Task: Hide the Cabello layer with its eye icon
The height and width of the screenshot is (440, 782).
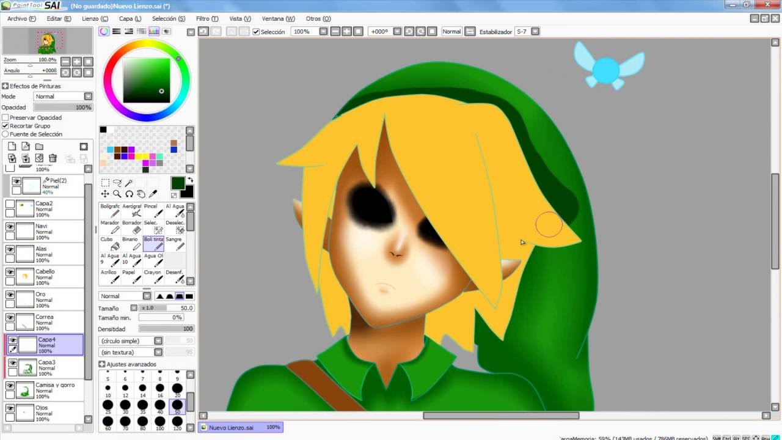Action: click(10, 272)
